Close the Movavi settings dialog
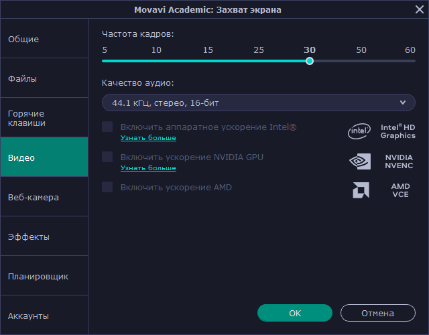 [x=419, y=9]
